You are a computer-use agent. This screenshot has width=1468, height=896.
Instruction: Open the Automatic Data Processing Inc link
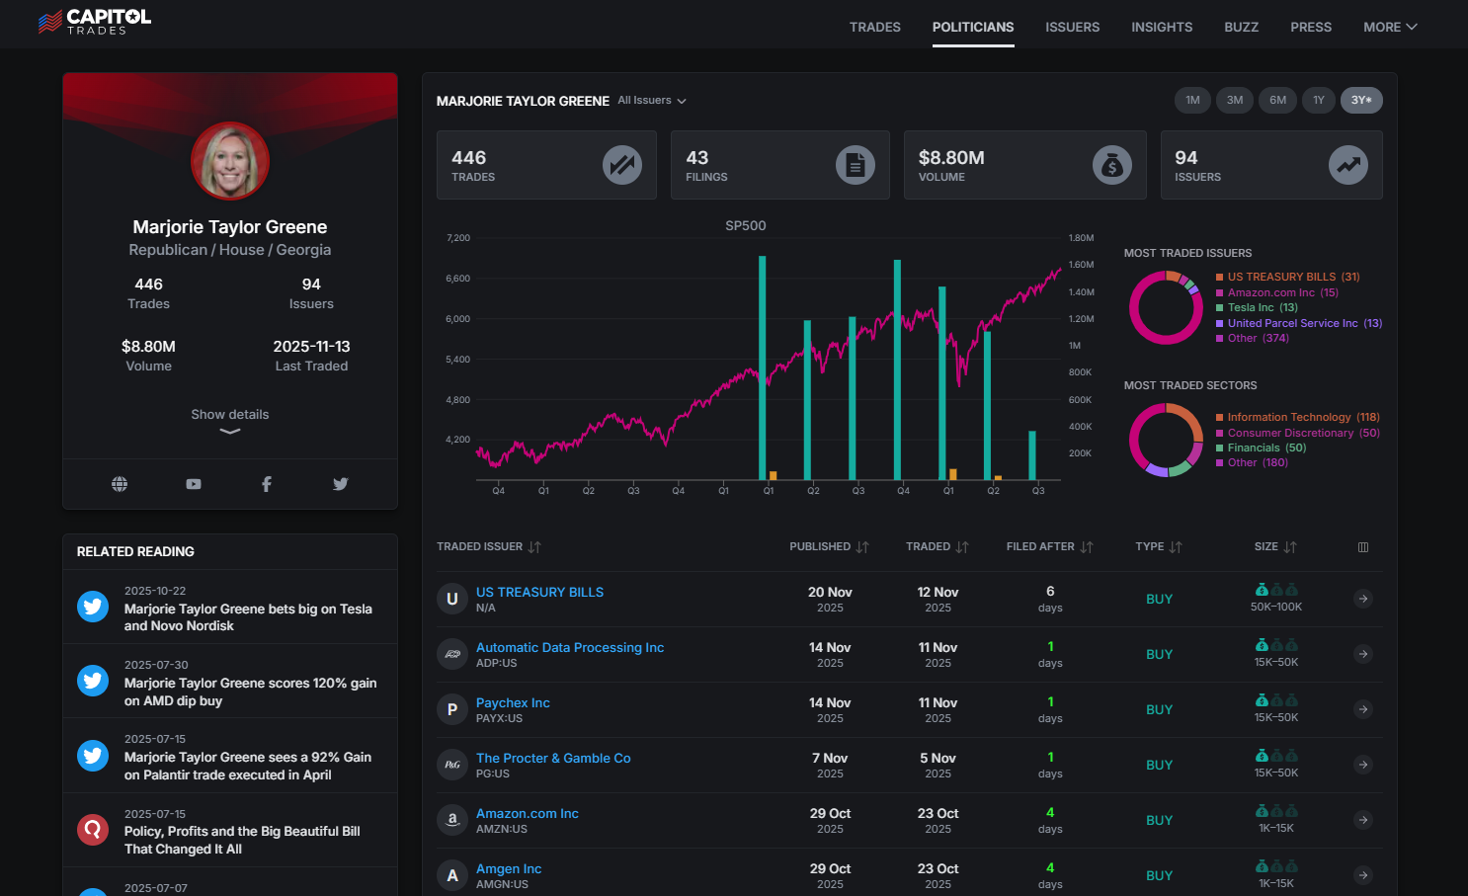[570, 647]
